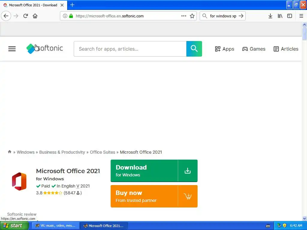
Task: Switch to VK: music, video taskbar window
Action: point(55,226)
